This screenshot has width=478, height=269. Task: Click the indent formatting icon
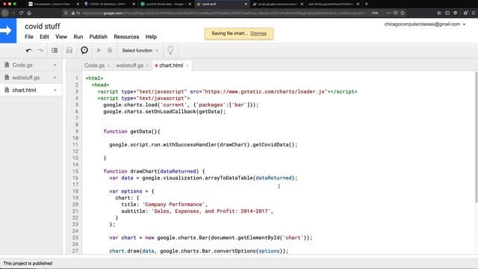click(55, 50)
